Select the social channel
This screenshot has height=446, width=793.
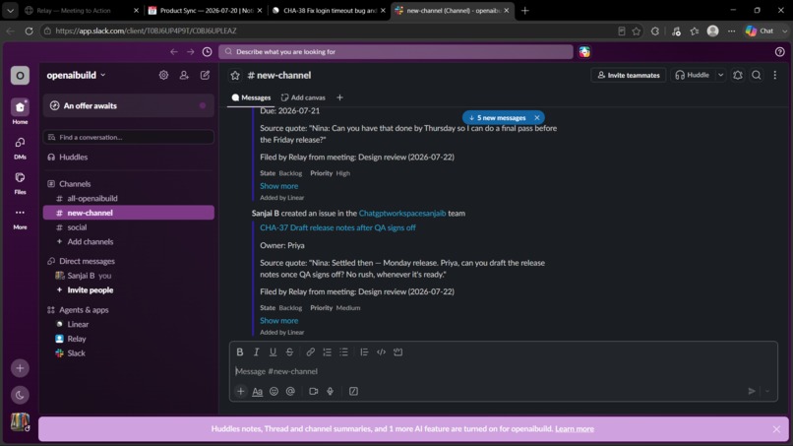pyautogui.click(x=129, y=227)
